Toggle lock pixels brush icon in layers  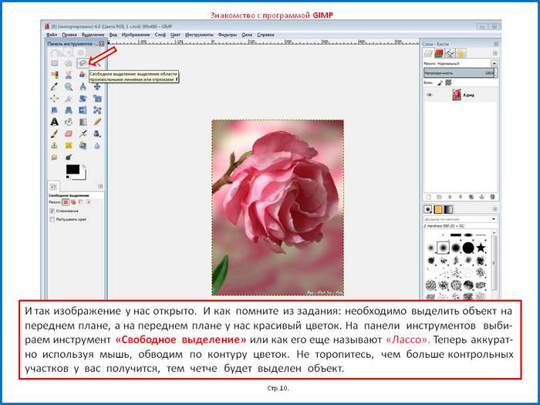pos(440,83)
